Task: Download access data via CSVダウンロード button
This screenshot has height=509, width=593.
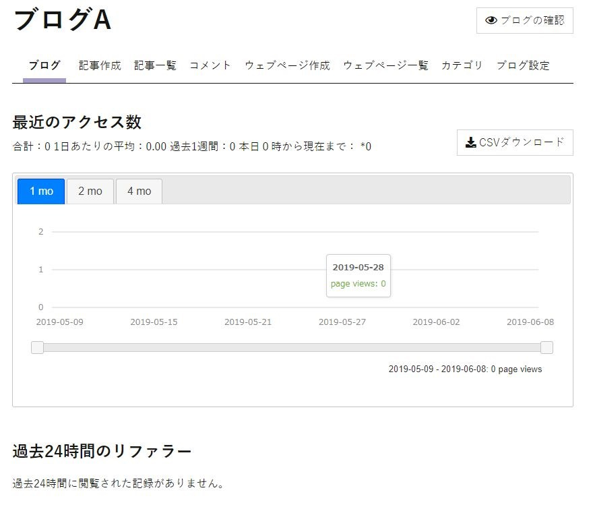Action: point(515,142)
